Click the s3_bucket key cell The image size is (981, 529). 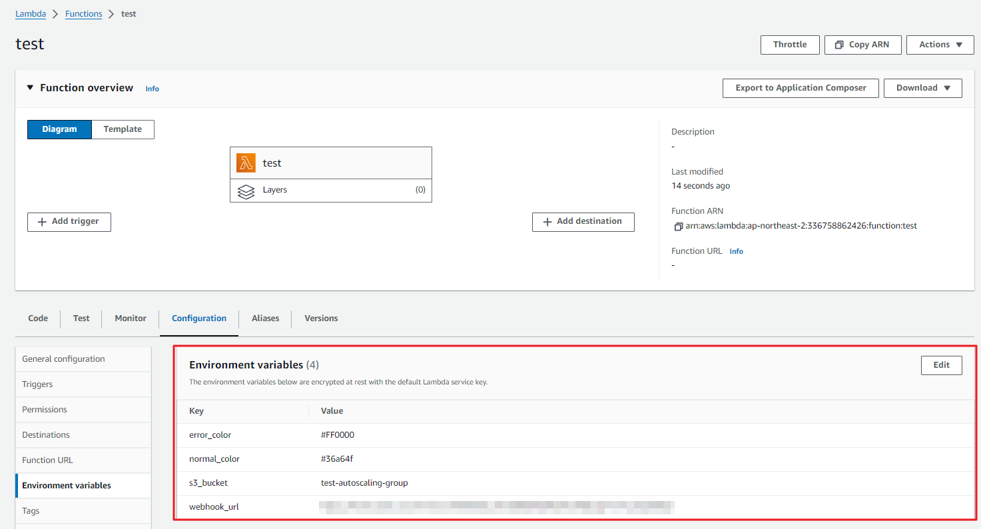[x=208, y=483]
